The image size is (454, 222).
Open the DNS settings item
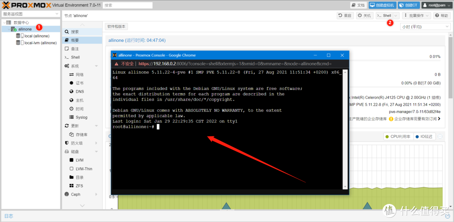click(x=82, y=91)
